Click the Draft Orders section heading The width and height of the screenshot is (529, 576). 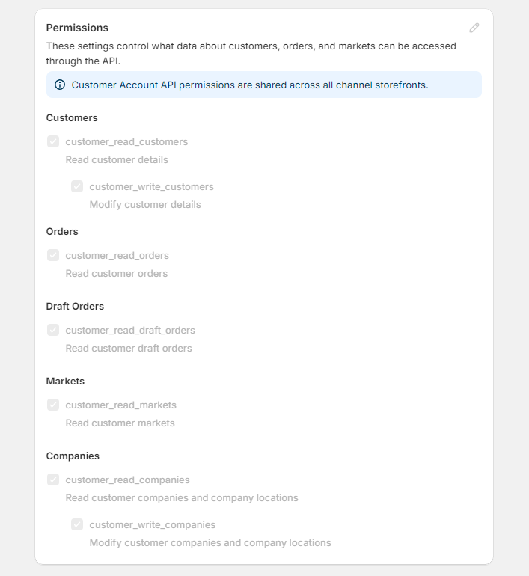pos(75,306)
